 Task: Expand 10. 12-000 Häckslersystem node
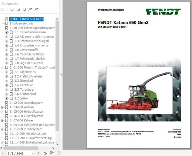2,134
